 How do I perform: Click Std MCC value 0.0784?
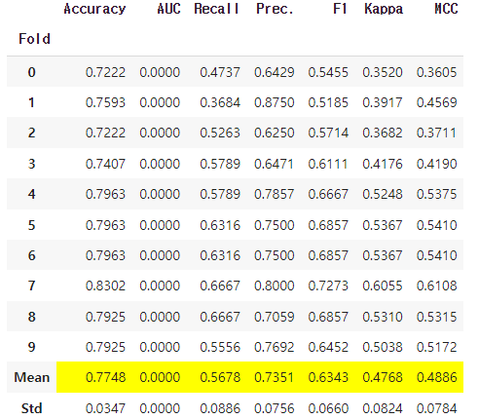click(x=437, y=408)
